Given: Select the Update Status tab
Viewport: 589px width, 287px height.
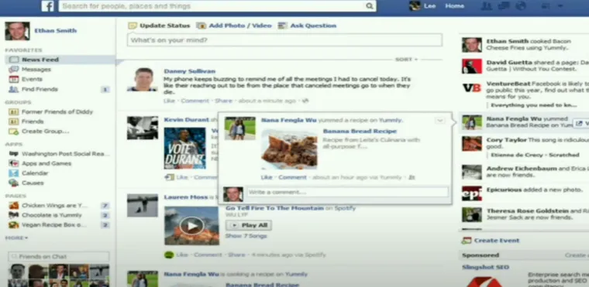Looking at the screenshot, I should 164,26.
